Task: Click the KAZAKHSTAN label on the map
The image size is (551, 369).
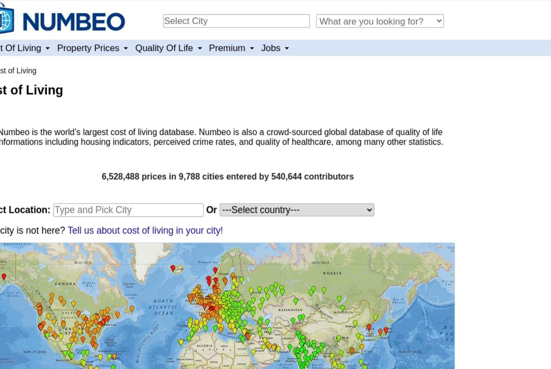Action: [x=290, y=310]
